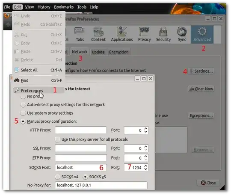This screenshot has width=231, height=195.
Task: Open the Tabs preferences panel
Action: (x=80, y=34)
